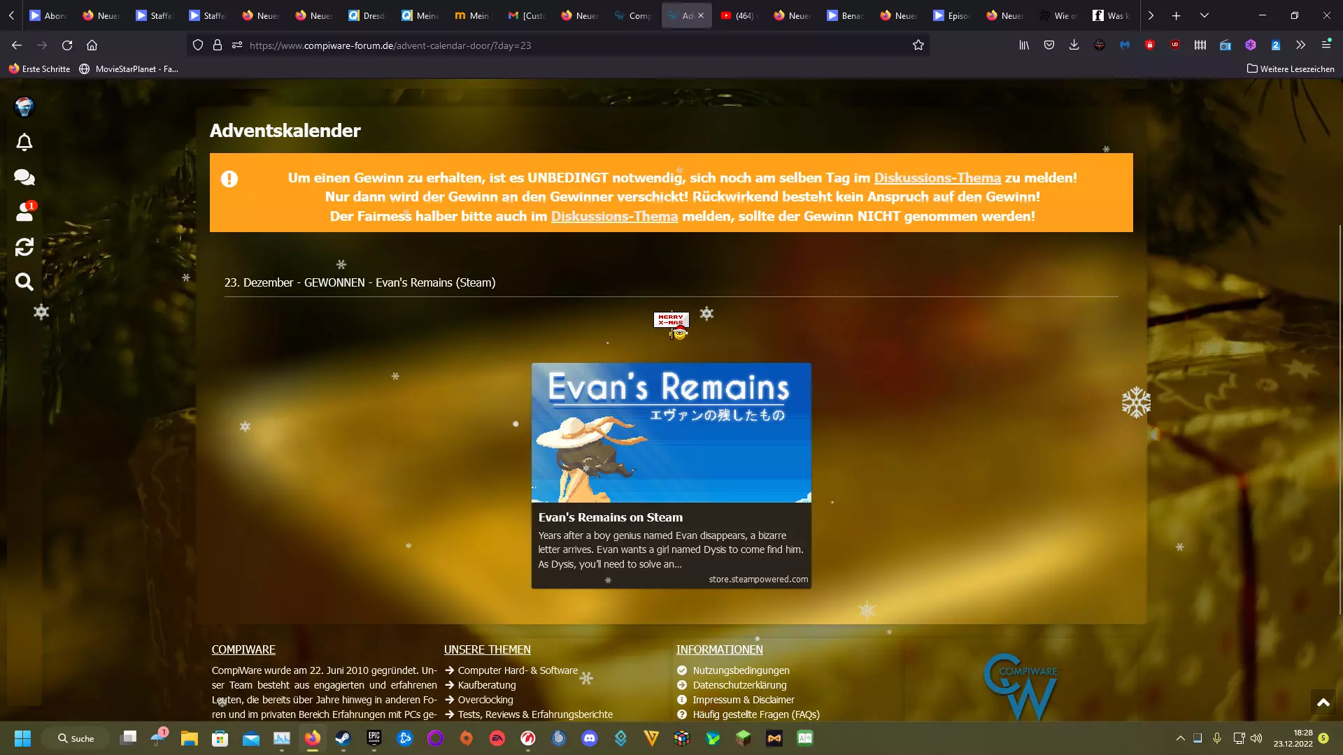Image resolution: width=1343 pixels, height=755 pixels.
Task: Open Computer Hard- & Software link
Action: [518, 670]
